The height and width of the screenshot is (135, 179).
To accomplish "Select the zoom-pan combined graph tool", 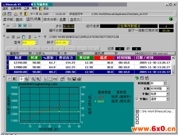I will (x=26, y=79).
